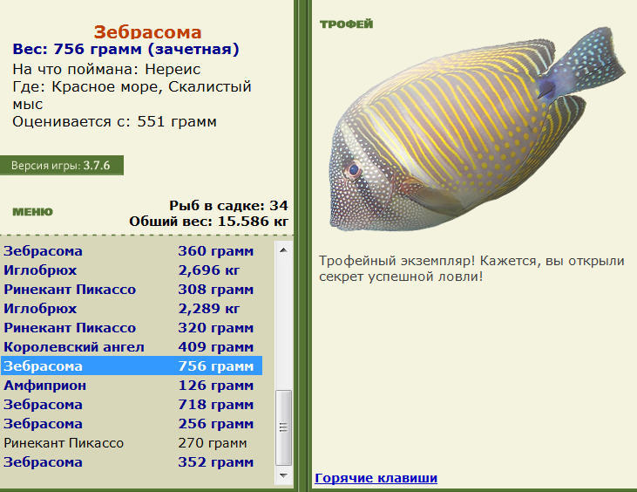This screenshot has height=492, width=637.
Task: Click the Оценивается с: 551 грамм line
Action: [114, 121]
